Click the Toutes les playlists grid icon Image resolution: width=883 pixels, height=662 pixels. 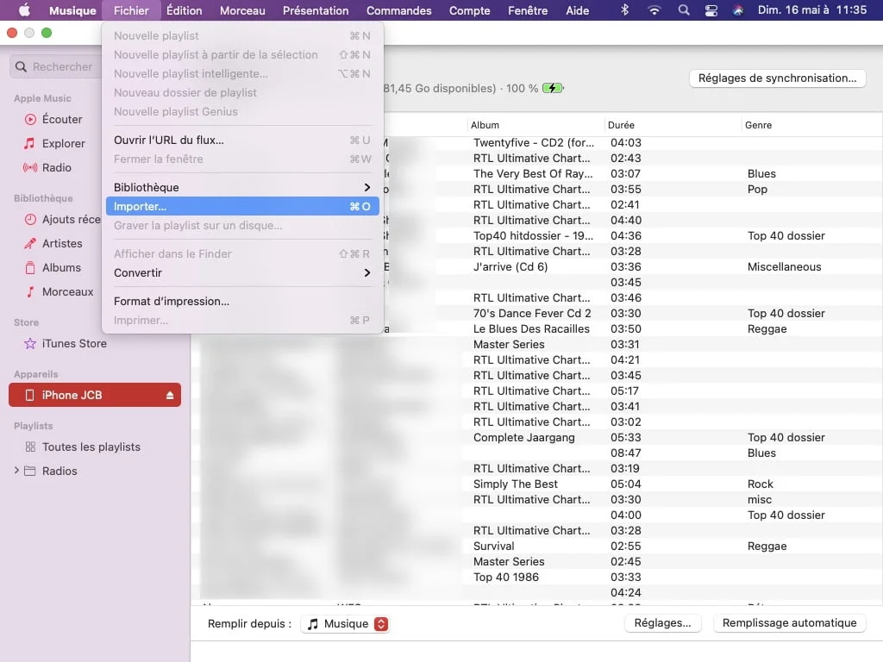pyautogui.click(x=30, y=447)
